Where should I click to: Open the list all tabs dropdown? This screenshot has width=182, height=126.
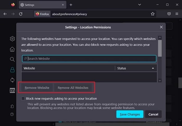pyautogui.click(x=140, y=5)
